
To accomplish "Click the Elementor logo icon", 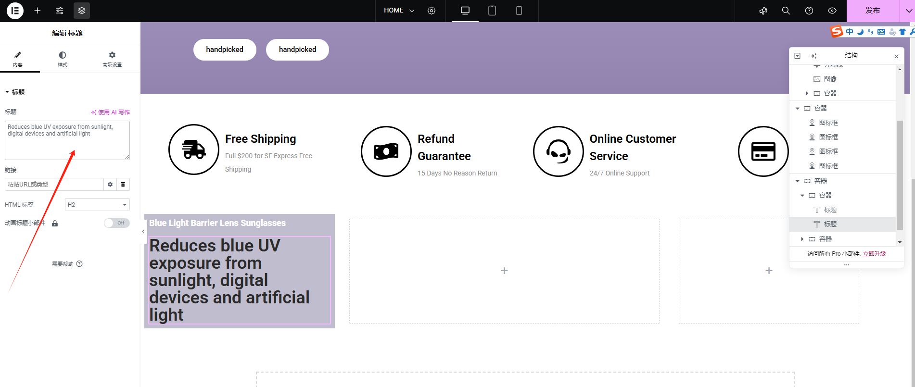I will coord(15,11).
